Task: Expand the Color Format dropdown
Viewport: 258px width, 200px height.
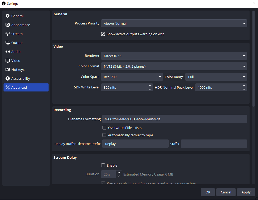Action: click(244, 66)
